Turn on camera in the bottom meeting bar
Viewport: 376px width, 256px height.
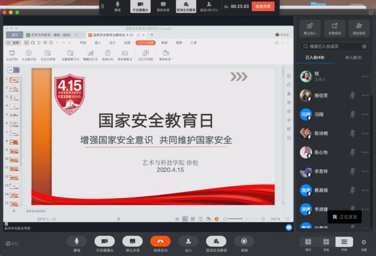coord(104,241)
